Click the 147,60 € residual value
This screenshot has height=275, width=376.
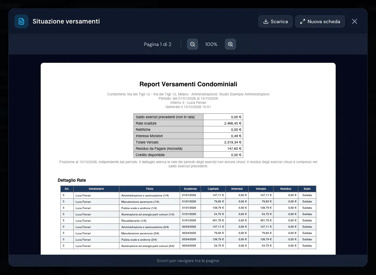tap(234, 149)
